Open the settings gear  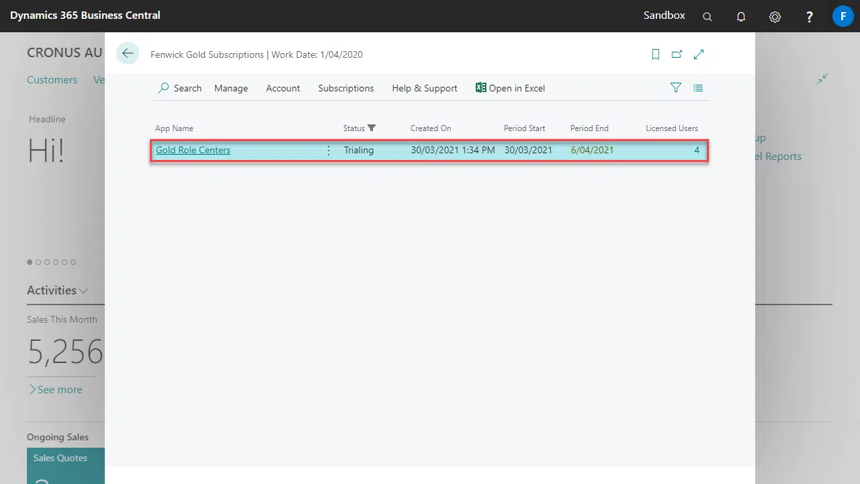pyautogui.click(x=775, y=17)
